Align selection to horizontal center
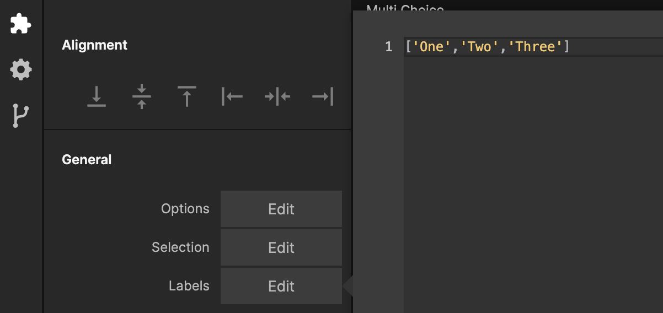 [x=277, y=97]
